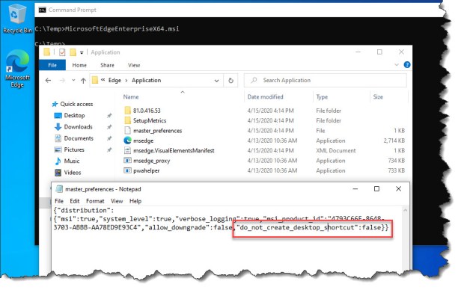Screen dimensions: 461x290
Task: Open the Notepad Format menu
Action: [95, 201]
